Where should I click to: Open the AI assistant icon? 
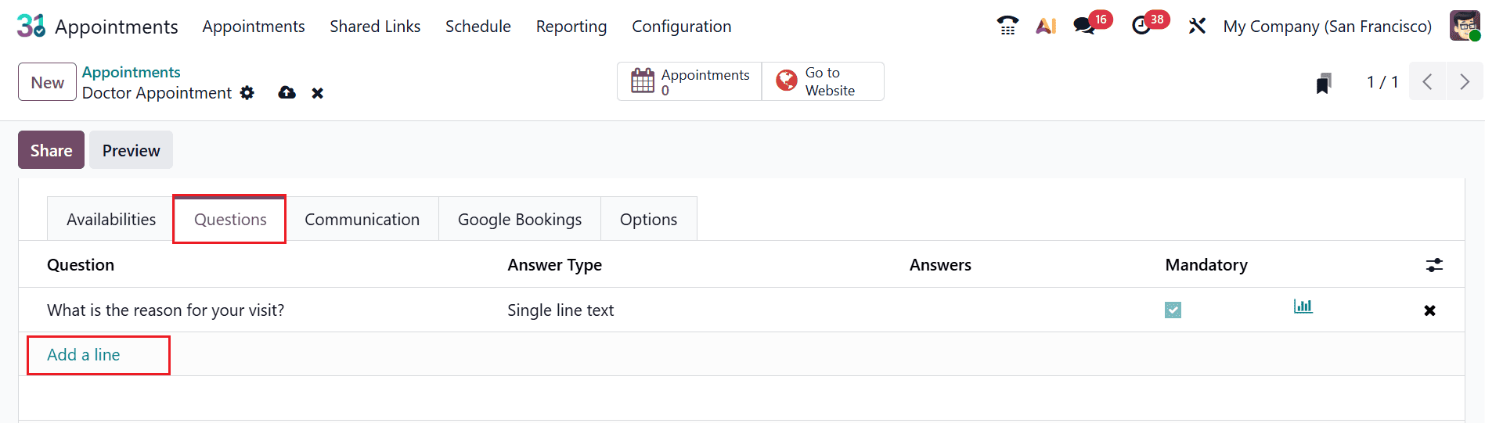pyautogui.click(x=1046, y=26)
